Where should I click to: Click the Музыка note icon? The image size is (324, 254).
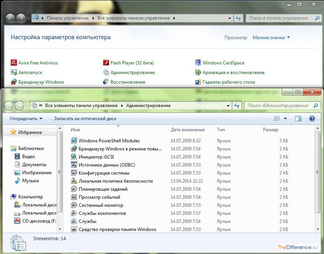[x=17, y=180]
